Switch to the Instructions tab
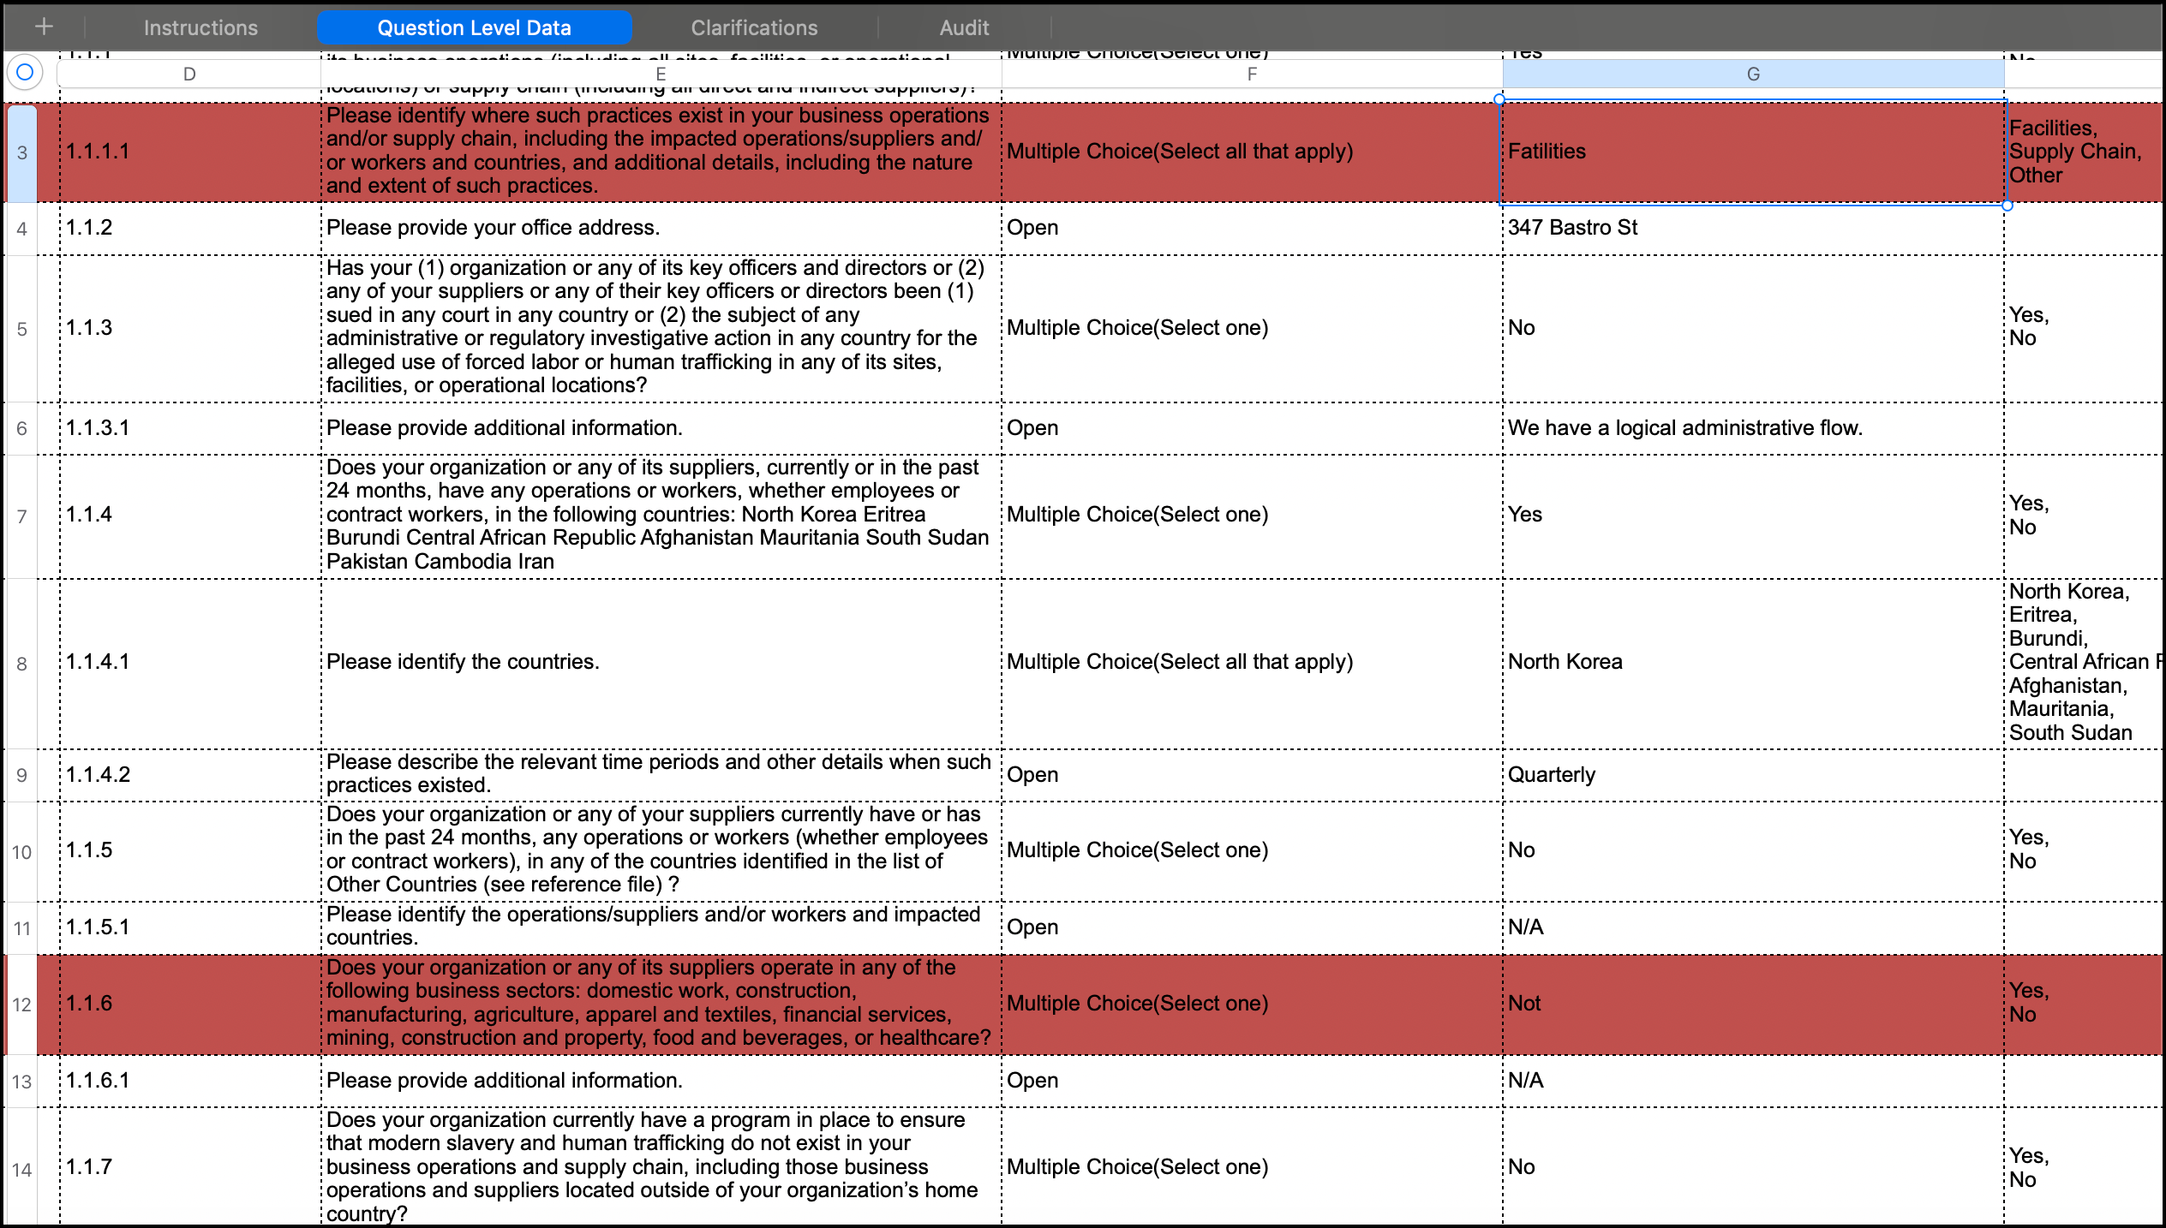Image resolution: width=2166 pixels, height=1228 pixels. (x=200, y=27)
